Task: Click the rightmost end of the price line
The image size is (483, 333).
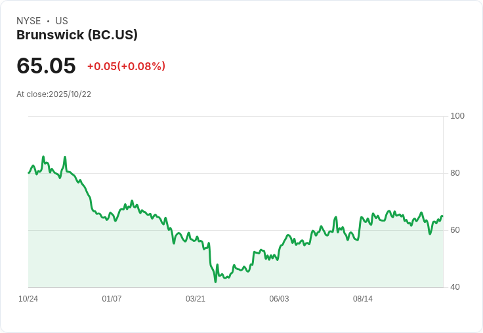Action: [442, 216]
